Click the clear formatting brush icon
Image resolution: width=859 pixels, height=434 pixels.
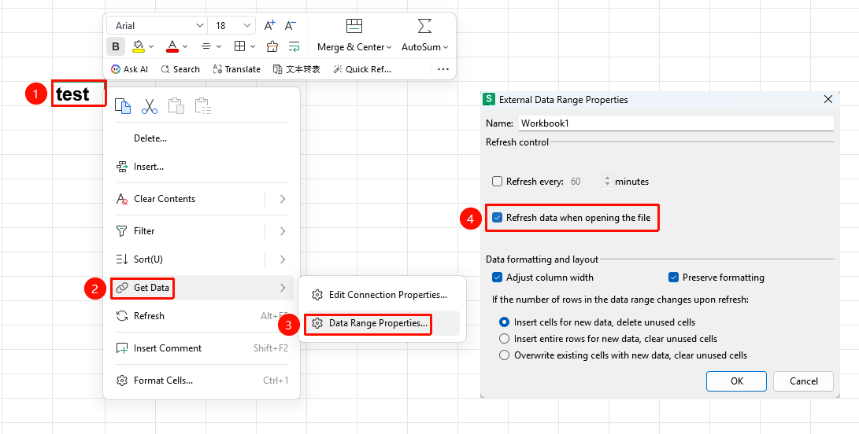tap(272, 46)
